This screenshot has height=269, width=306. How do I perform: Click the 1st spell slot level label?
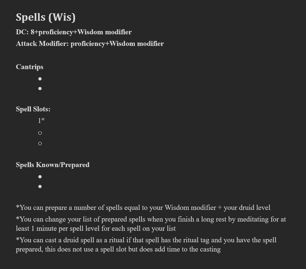41,120
